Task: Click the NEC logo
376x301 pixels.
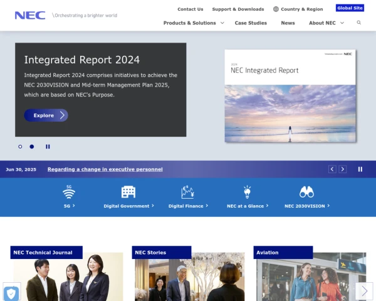Action: click(30, 15)
